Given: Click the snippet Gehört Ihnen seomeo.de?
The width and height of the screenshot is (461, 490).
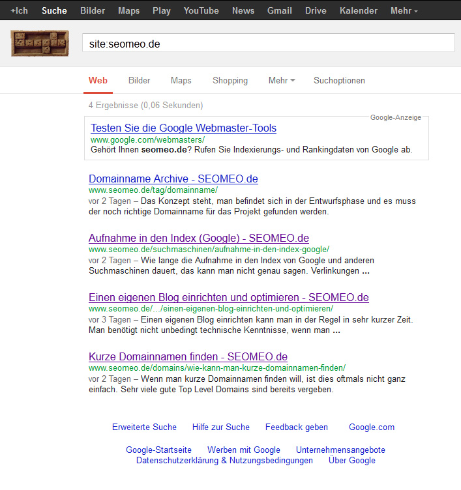Looking at the screenshot, I should pos(252,150).
